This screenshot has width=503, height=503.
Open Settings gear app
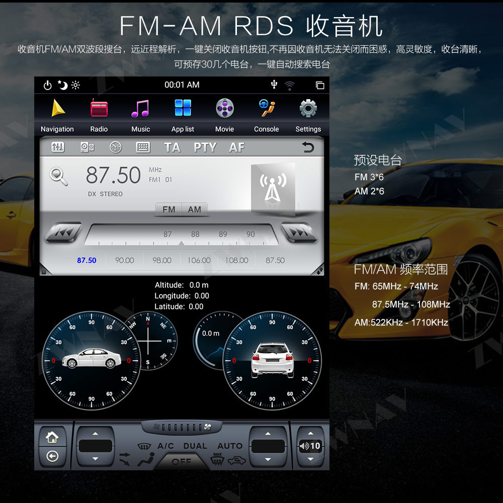[308, 116]
